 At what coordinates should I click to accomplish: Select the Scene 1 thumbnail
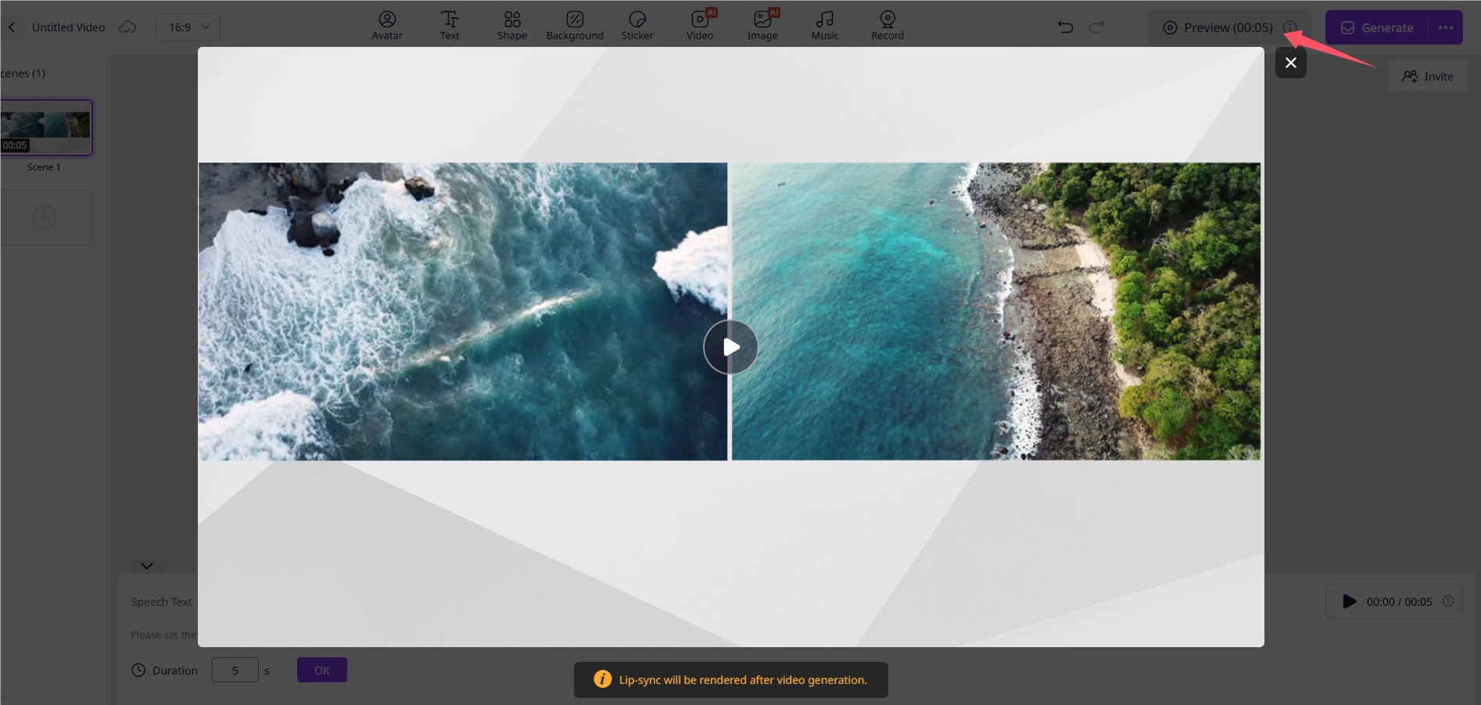tap(45, 127)
